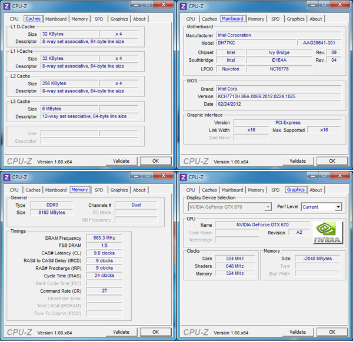The height and width of the screenshot is (342, 353).
Task: Click Southbridge model ID1E4A
Action: click(279, 60)
